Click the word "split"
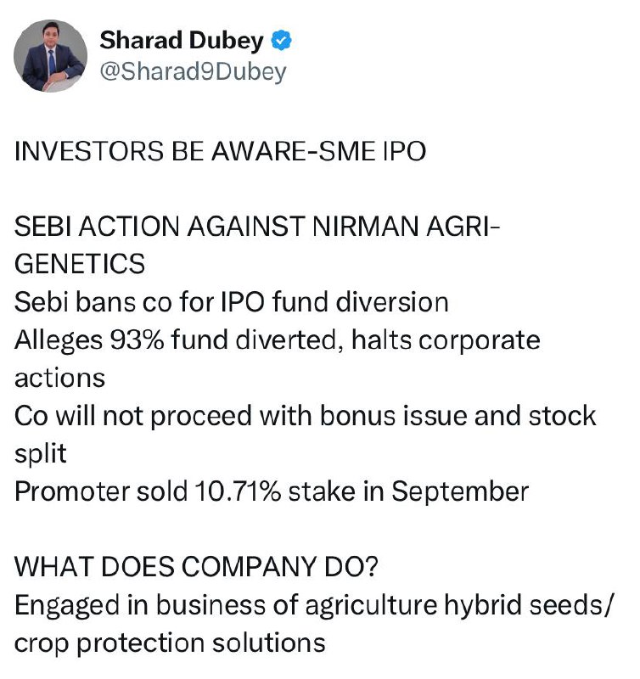640x679 pixels. [x=40, y=454]
